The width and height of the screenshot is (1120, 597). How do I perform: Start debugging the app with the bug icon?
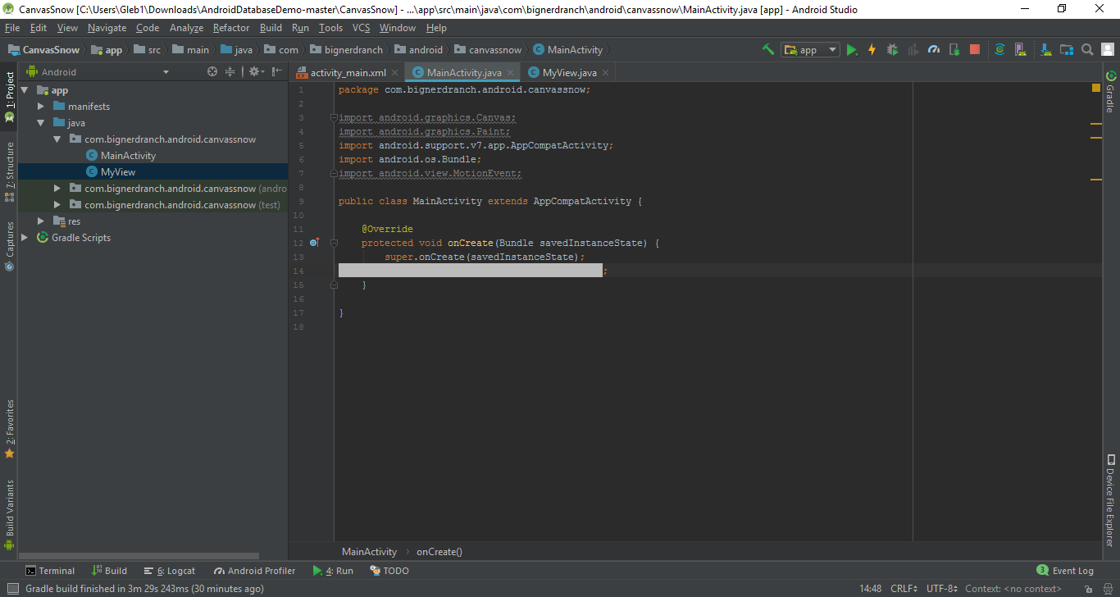click(892, 50)
